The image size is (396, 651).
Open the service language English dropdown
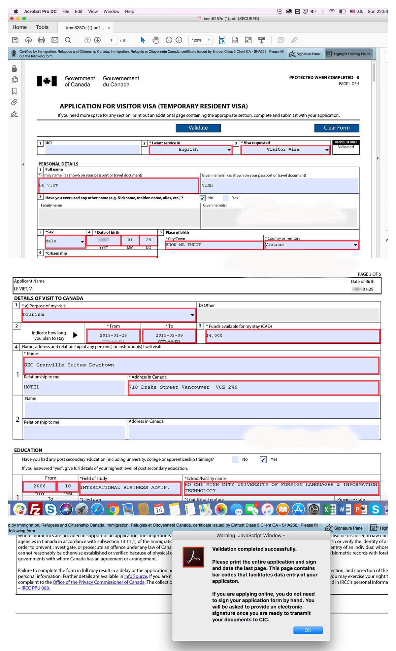[191, 150]
